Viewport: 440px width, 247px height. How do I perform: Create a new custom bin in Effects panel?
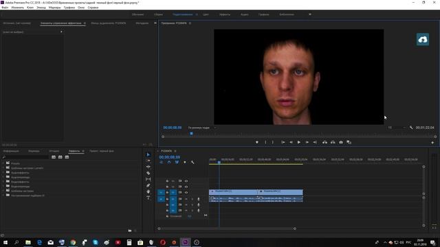click(130, 231)
